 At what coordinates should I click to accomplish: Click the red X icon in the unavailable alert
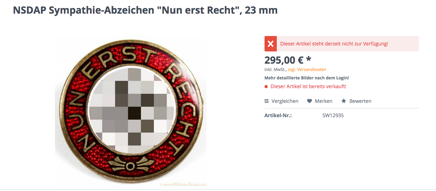[x=270, y=44]
